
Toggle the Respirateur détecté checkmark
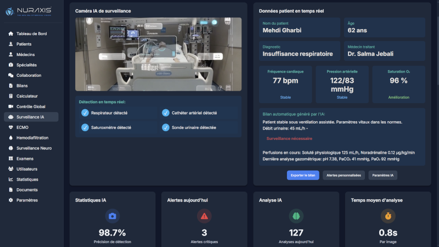click(85, 113)
